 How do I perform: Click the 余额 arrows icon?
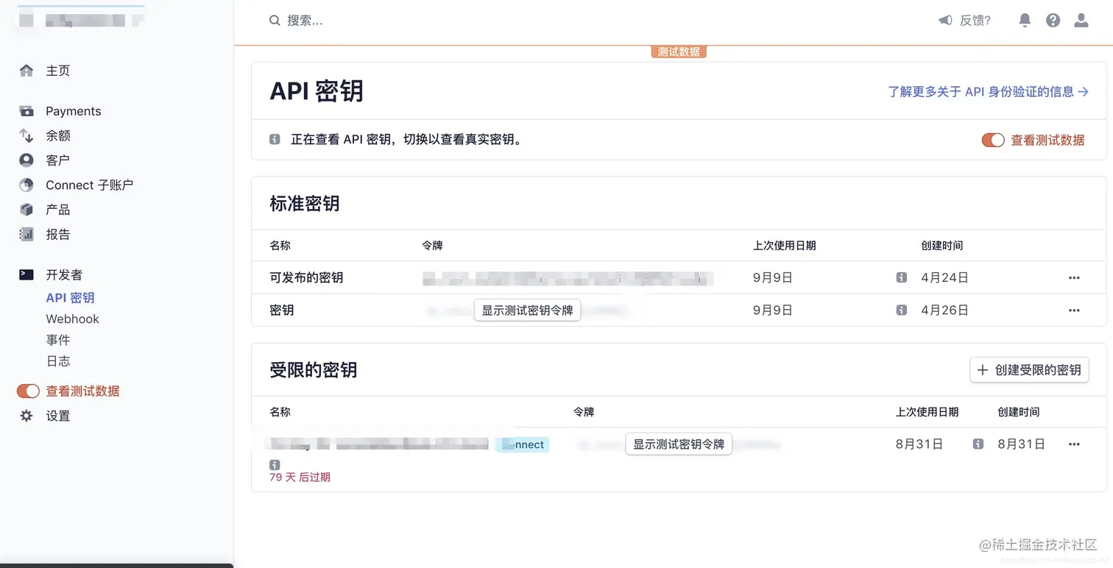(x=26, y=135)
